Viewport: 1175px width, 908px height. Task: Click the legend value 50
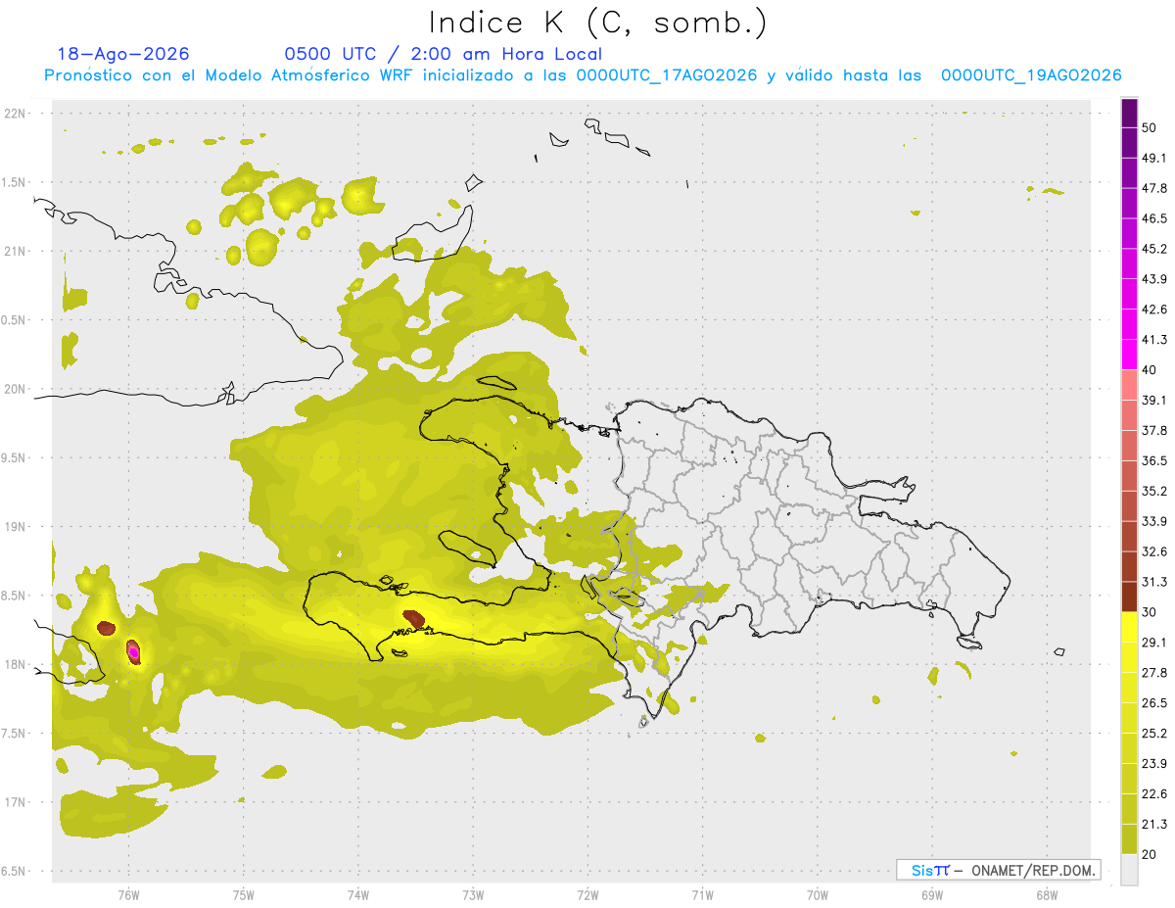pyautogui.click(x=1150, y=128)
